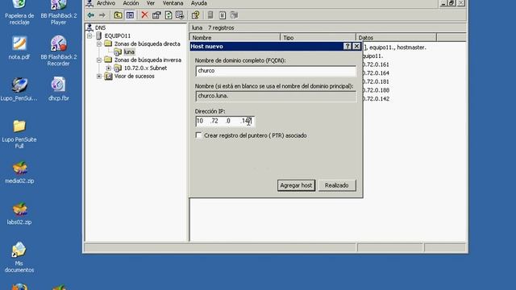Viewport: 516px width, 290px height.
Task: Select 10.72.0.x Subnet tree item
Action: (x=145, y=68)
